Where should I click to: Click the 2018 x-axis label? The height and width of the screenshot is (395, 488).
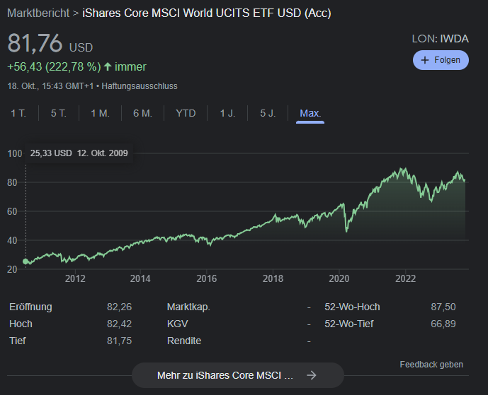coord(273,278)
